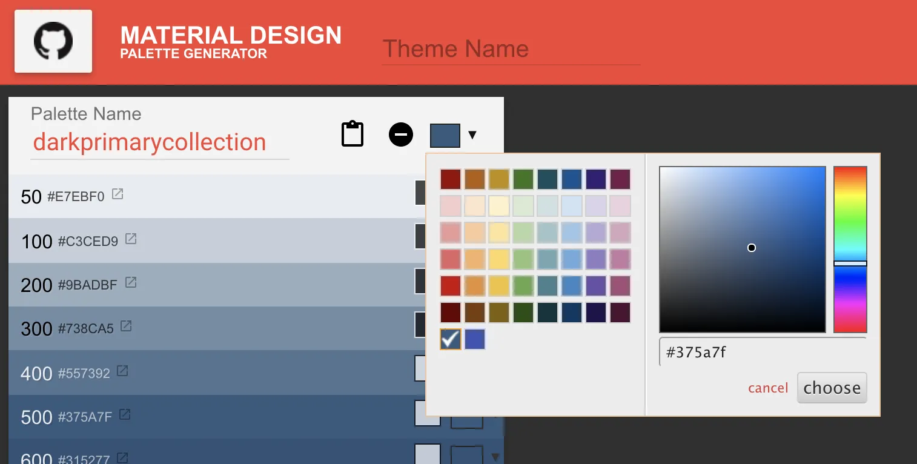
Task: Click the dark blue swatch on the 600 row
Action: (467, 455)
